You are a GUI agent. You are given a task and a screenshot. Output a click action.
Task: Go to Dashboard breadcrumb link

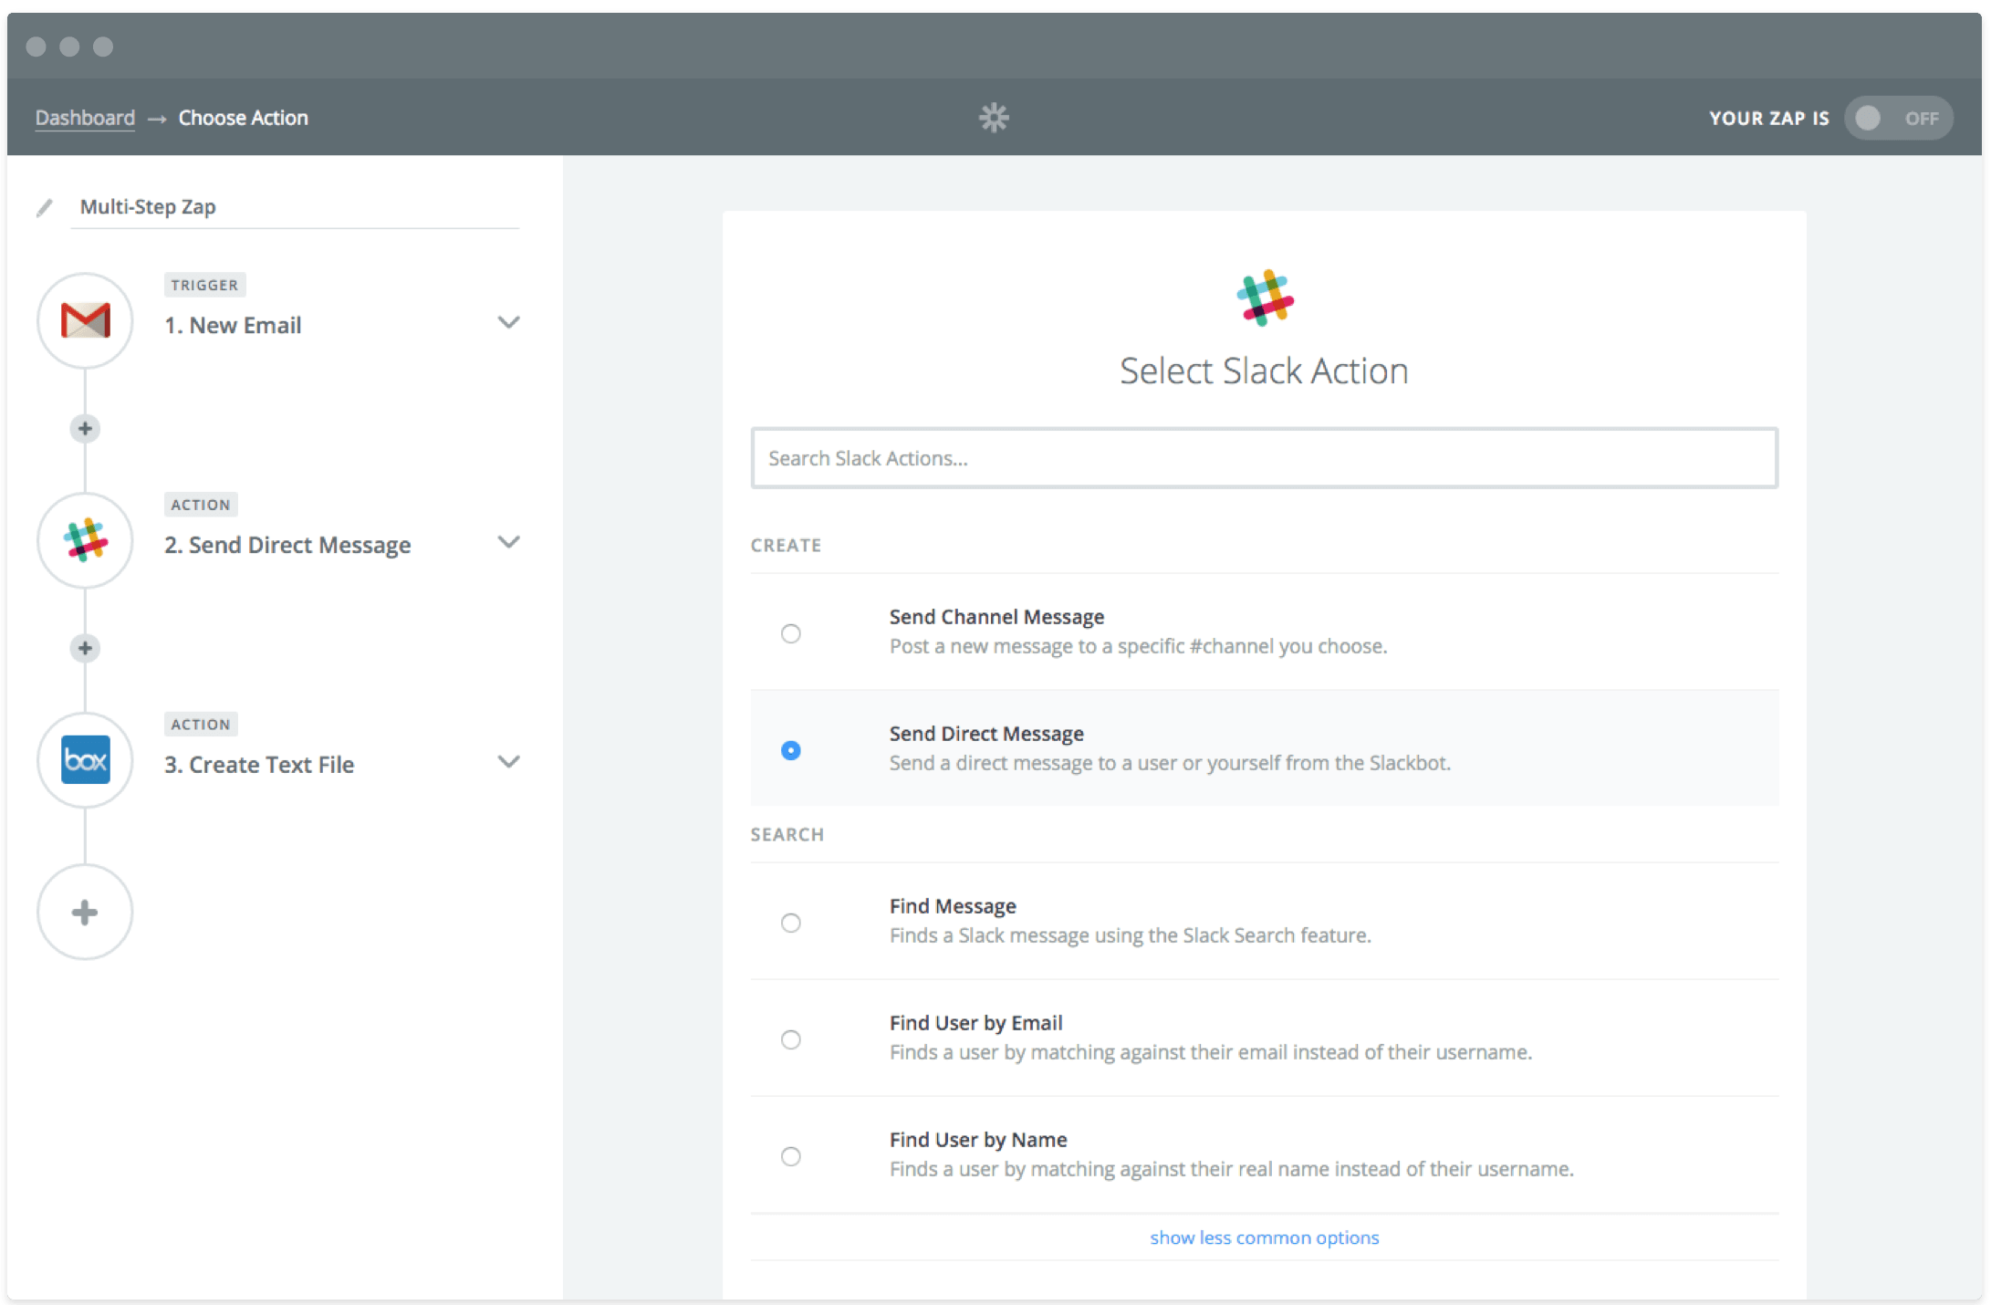click(85, 119)
